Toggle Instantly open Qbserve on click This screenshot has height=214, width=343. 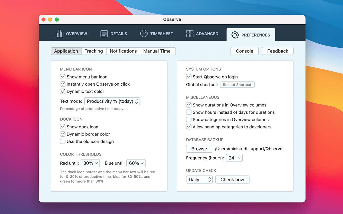click(x=63, y=84)
